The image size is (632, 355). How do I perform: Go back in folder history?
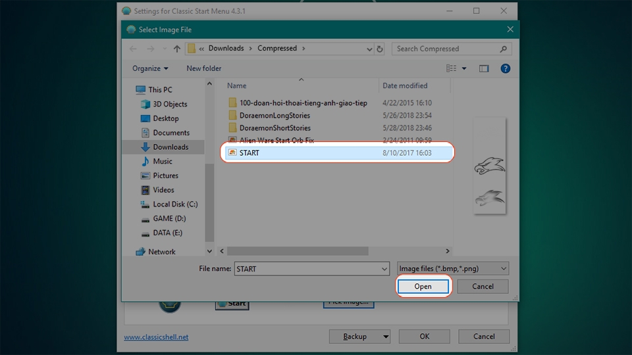(133, 49)
